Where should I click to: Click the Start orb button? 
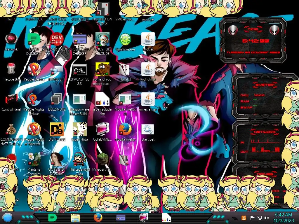coord(8,218)
